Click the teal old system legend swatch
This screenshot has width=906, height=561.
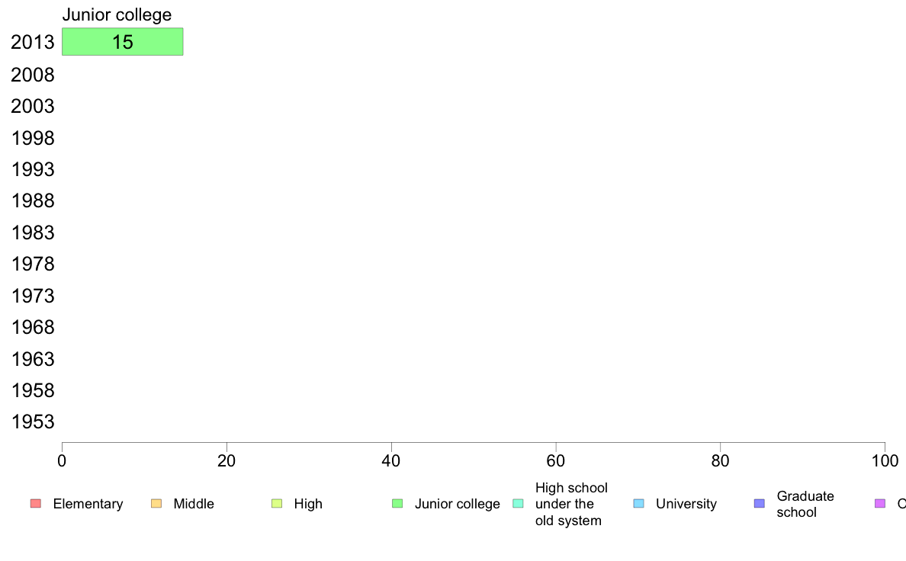click(x=519, y=504)
